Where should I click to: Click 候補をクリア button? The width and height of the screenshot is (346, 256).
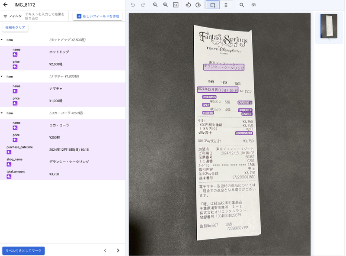pyautogui.click(x=15, y=27)
